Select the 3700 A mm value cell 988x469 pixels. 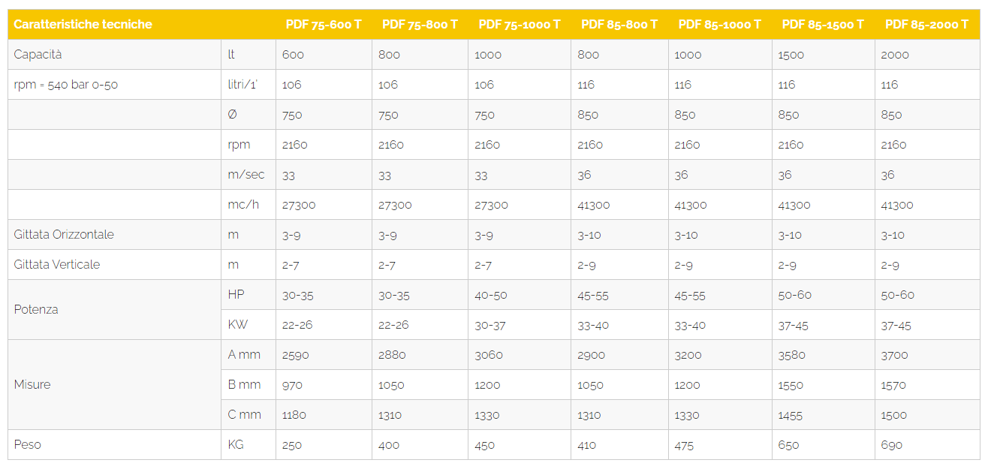point(927,354)
